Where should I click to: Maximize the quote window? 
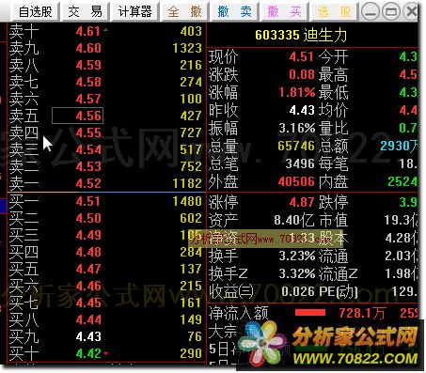(x=391, y=11)
